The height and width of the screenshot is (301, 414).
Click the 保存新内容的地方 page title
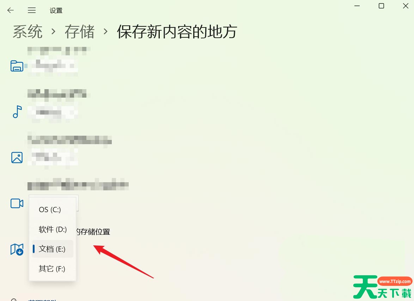pyautogui.click(x=177, y=32)
